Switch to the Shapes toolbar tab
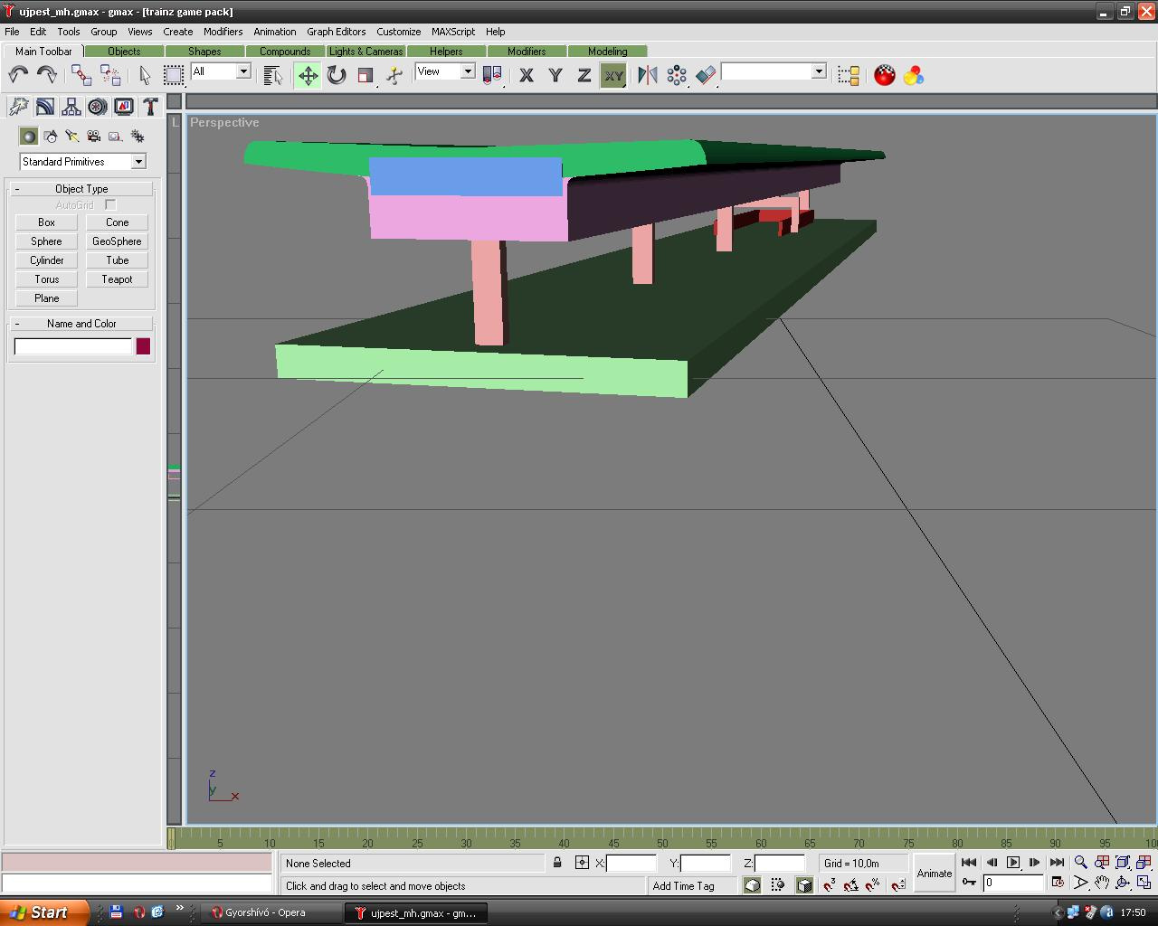This screenshot has width=1158, height=926. [204, 52]
